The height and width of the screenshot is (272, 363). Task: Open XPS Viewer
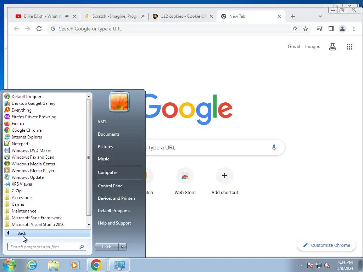coord(45,184)
